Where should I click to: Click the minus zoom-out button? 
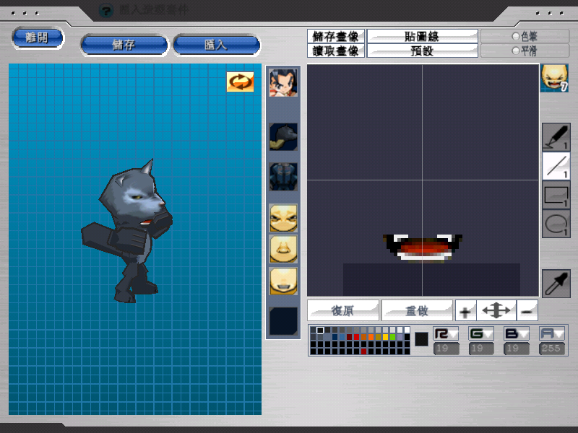[528, 311]
